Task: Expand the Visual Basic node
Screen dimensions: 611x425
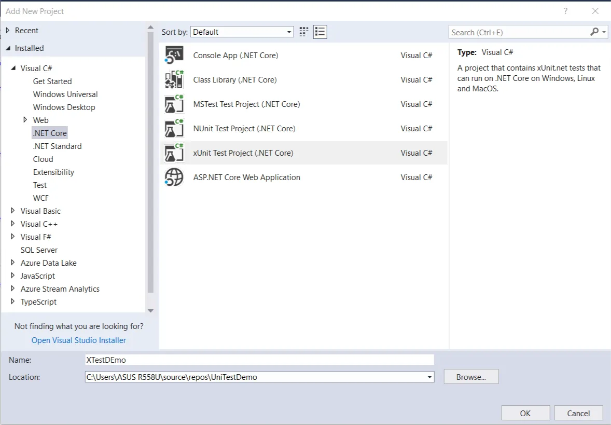Action: [13, 211]
